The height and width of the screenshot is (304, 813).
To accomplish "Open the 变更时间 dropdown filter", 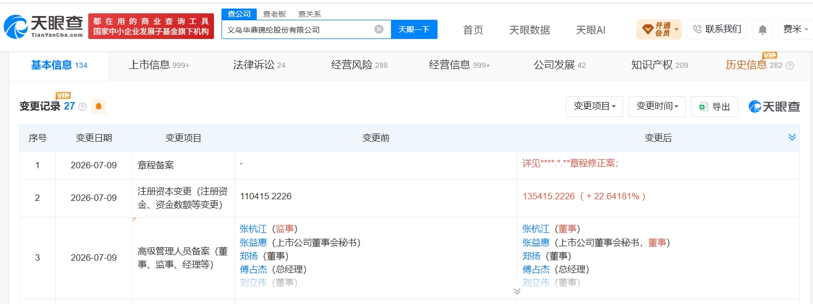I will 657,107.
